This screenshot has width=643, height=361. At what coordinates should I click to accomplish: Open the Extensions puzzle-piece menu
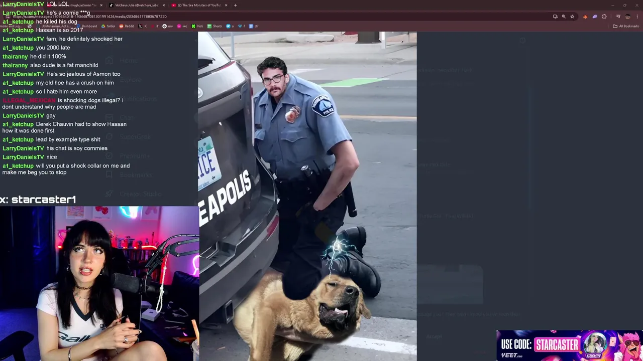pos(604,17)
